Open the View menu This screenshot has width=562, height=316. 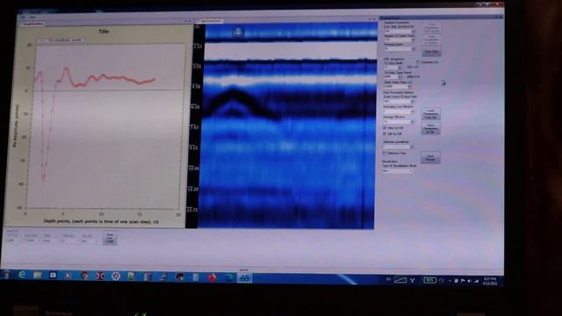coord(32,17)
